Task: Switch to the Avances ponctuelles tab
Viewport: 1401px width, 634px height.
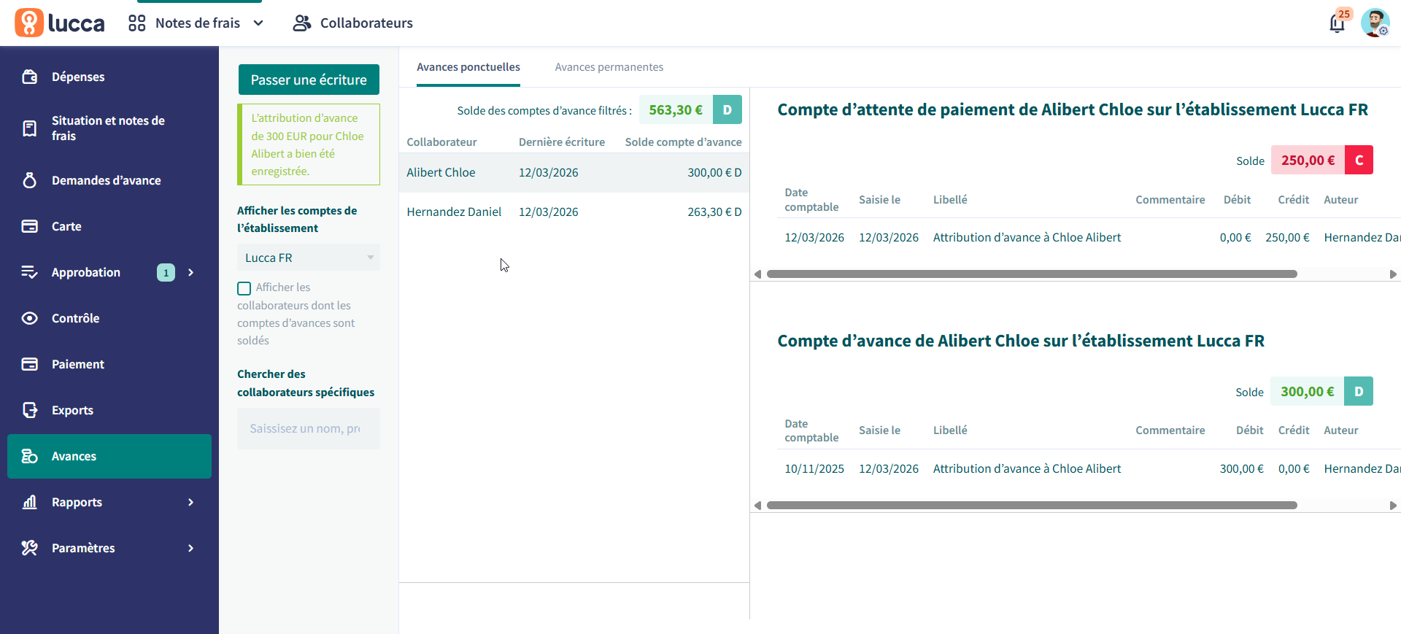Action: tap(468, 67)
